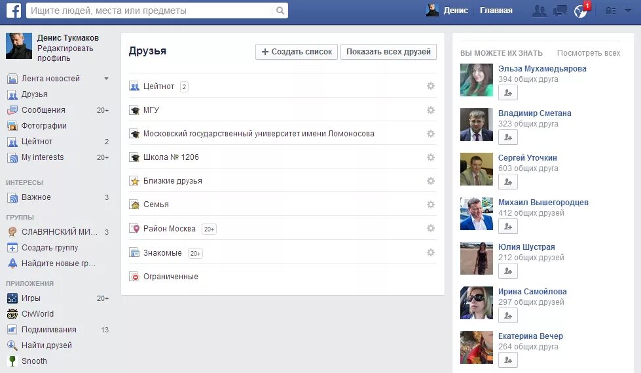Open Важное interest list
The image size is (641, 373).
click(36, 197)
